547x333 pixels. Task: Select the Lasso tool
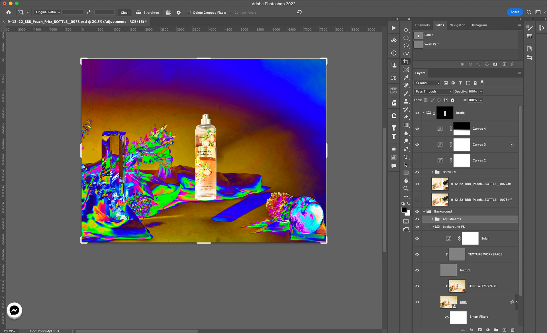pos(406,46)
